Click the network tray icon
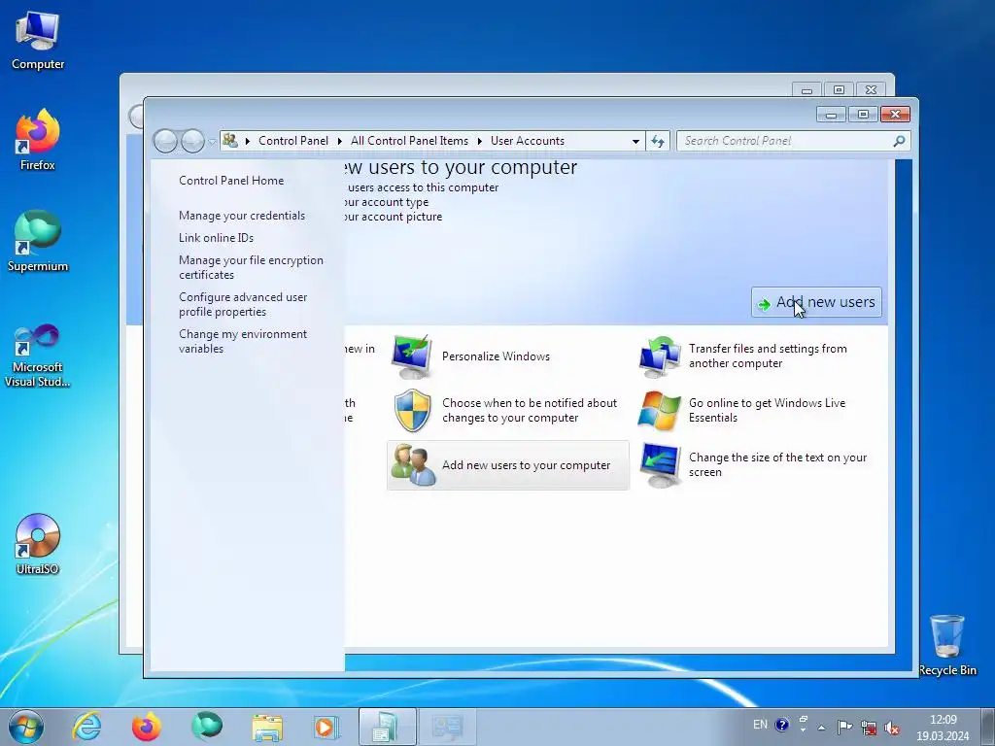Screen dimensions: 995x746 (x=869, y=728)
